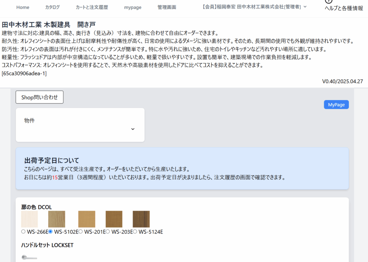This screenshot has width=368, height=262.
Task: Click the version text V0.40/2025.04.27
Action: point(342,81)
